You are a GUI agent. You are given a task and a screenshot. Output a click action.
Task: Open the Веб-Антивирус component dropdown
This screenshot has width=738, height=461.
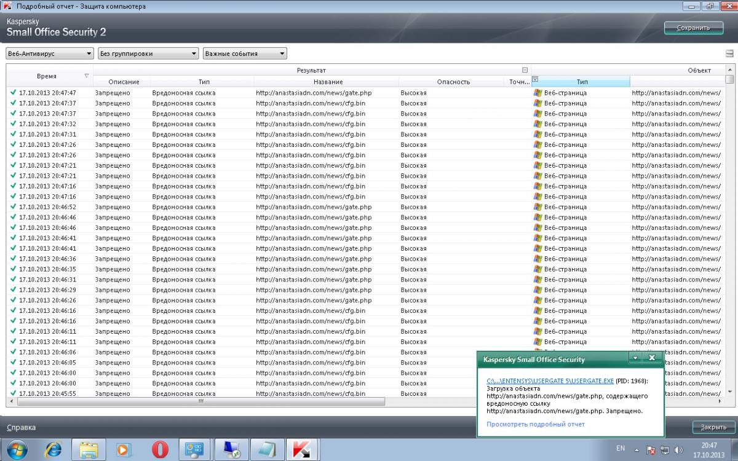tap(49, 53)
